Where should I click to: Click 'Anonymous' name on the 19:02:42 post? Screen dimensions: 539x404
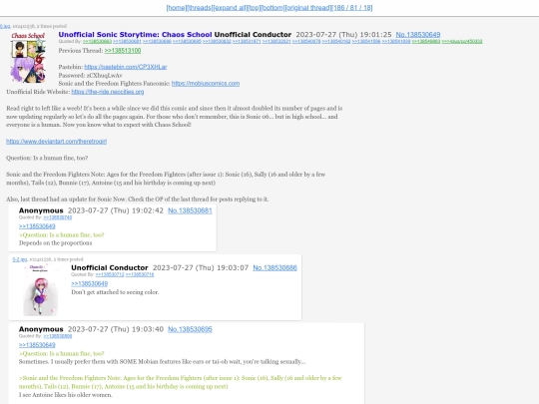(41, 210)
